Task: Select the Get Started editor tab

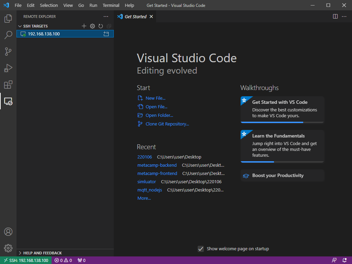Action: click(x=135, y=16)
